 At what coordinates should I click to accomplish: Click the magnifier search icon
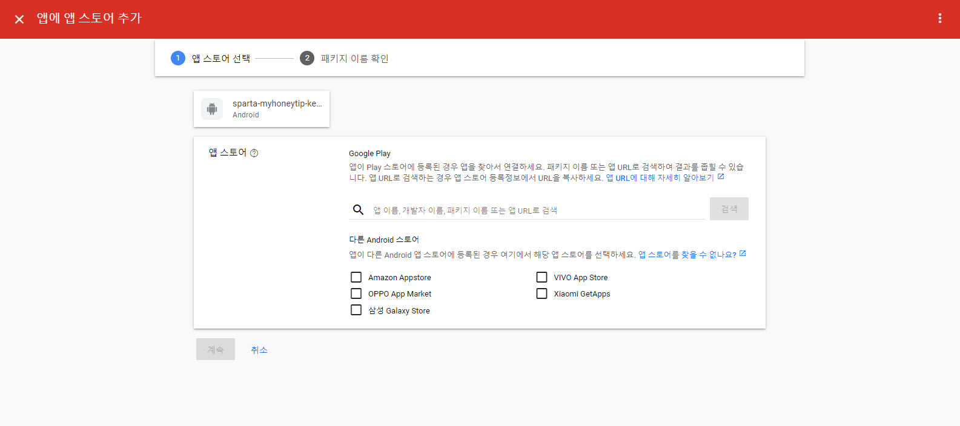tap(359, 209)
